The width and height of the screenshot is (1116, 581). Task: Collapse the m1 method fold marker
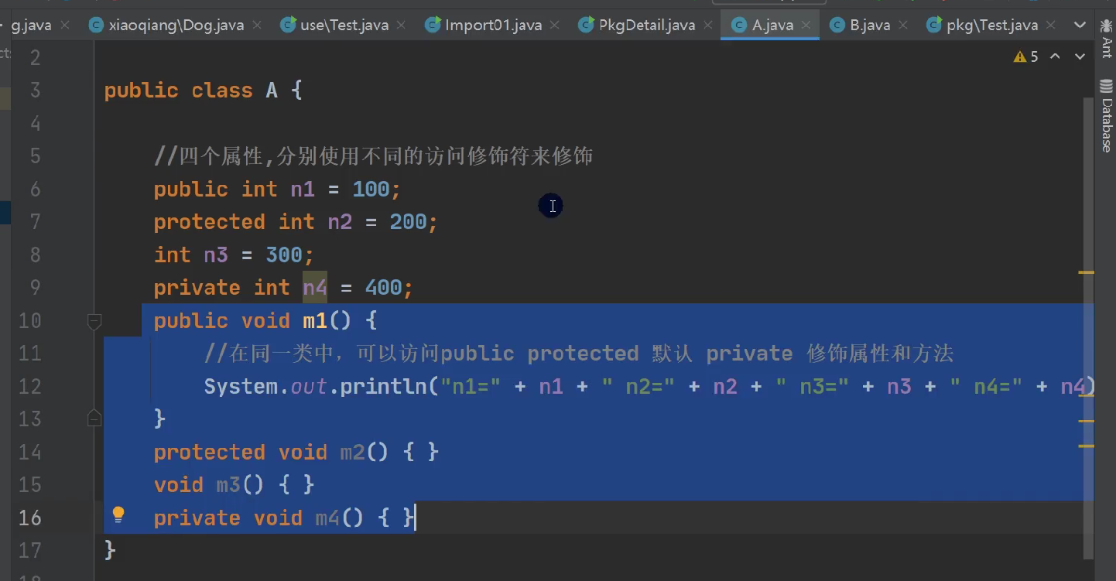[x=94, y=320]
